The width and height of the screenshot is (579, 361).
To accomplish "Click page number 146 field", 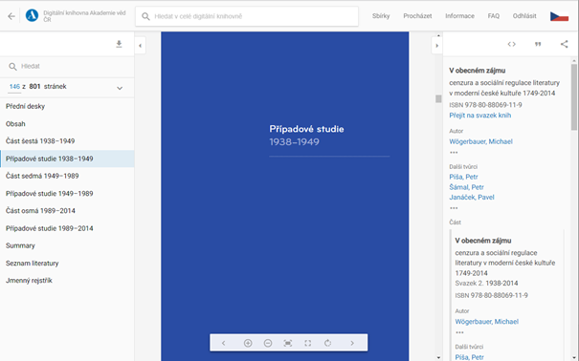I will 14,87.
